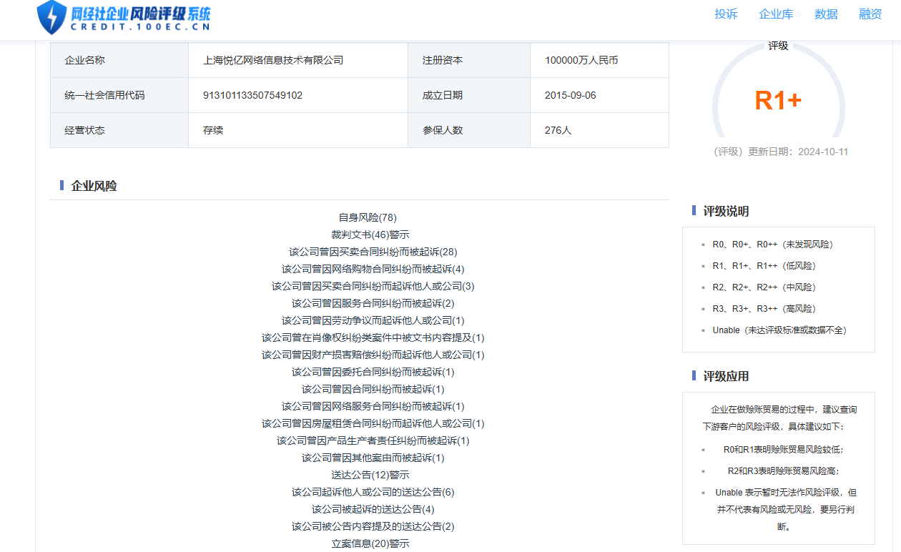Expand the 自身风险(78) category

(368, 217)
